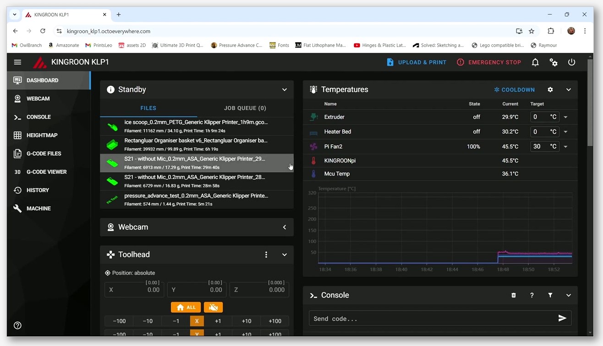
Task: Home all axes button
Action: click(x=186, y=308)
